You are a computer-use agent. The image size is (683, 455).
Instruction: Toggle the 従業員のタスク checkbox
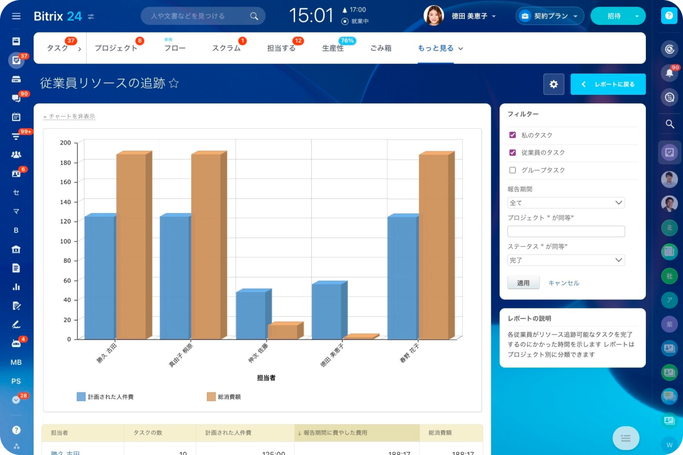pos(513,153)
